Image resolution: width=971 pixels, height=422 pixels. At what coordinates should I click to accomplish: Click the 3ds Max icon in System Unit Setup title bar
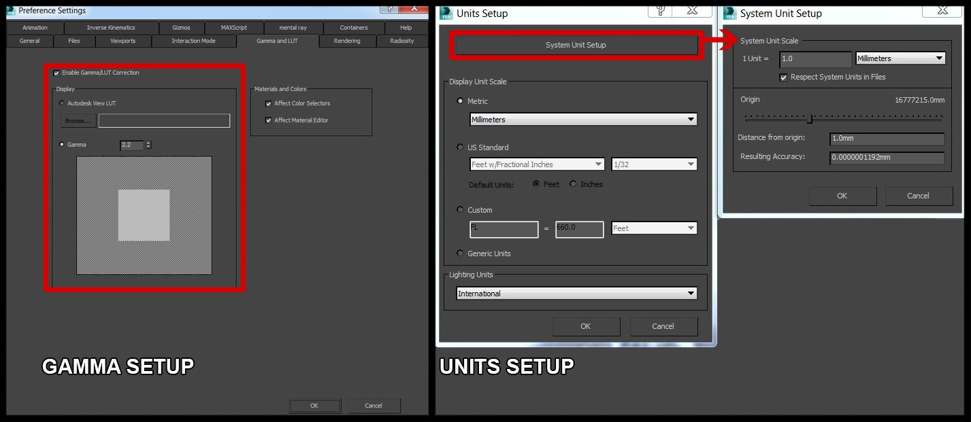point(730,13)
